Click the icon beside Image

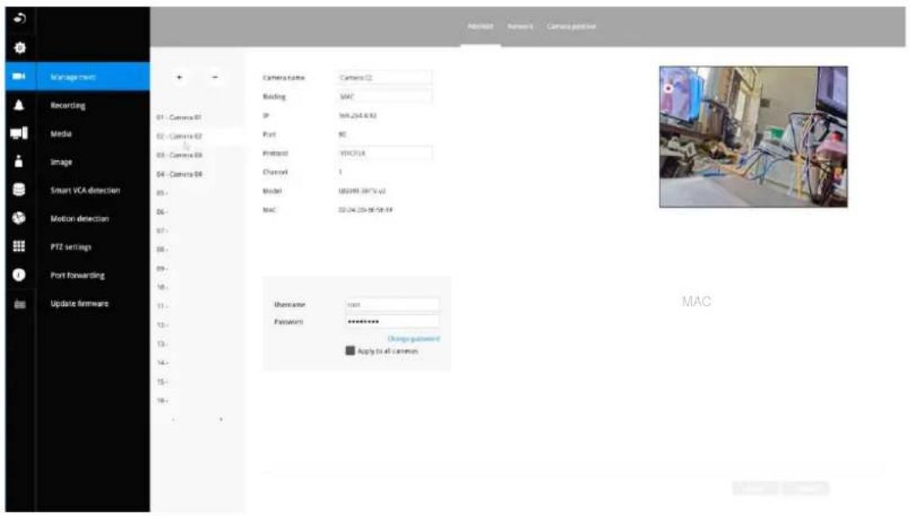(19, 161)
